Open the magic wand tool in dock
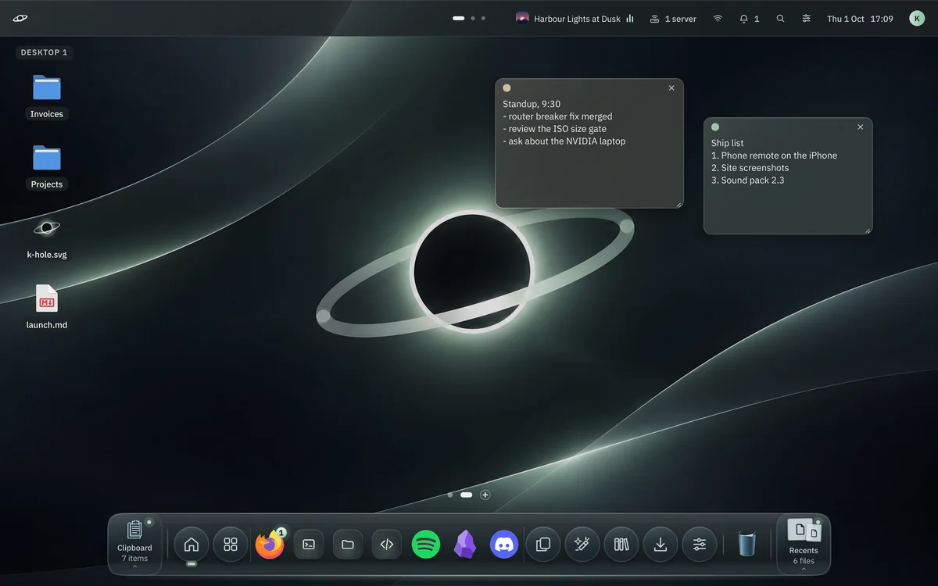The width and height of the screenshot is (938, 586). 582,545
